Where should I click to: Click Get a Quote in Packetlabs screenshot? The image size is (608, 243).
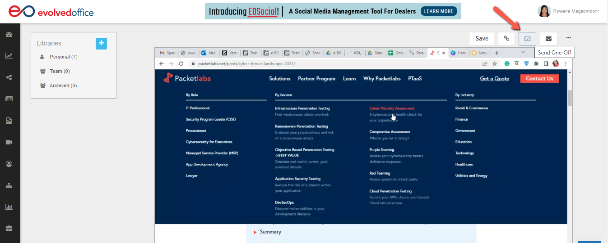(x=495, y=78)
